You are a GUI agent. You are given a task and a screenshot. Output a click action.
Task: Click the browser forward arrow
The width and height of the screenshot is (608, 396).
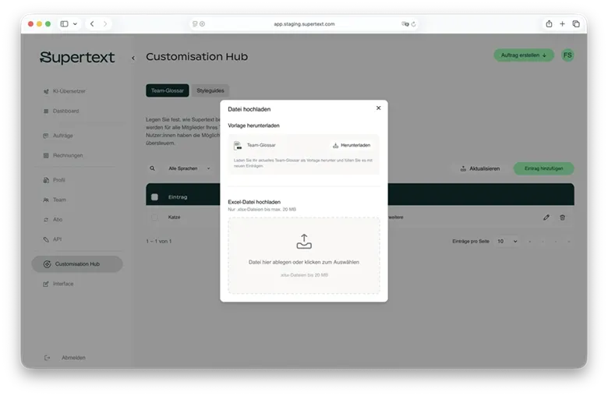click(105, 23)
